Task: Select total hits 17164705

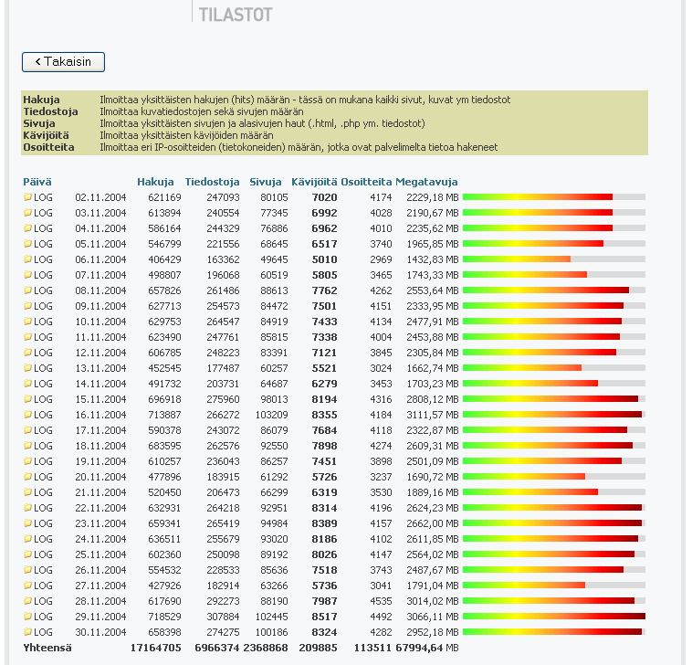Action: [x=156, y=648]
